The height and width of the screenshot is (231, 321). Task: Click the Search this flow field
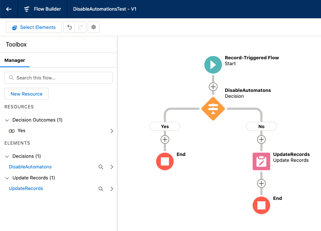58,78
